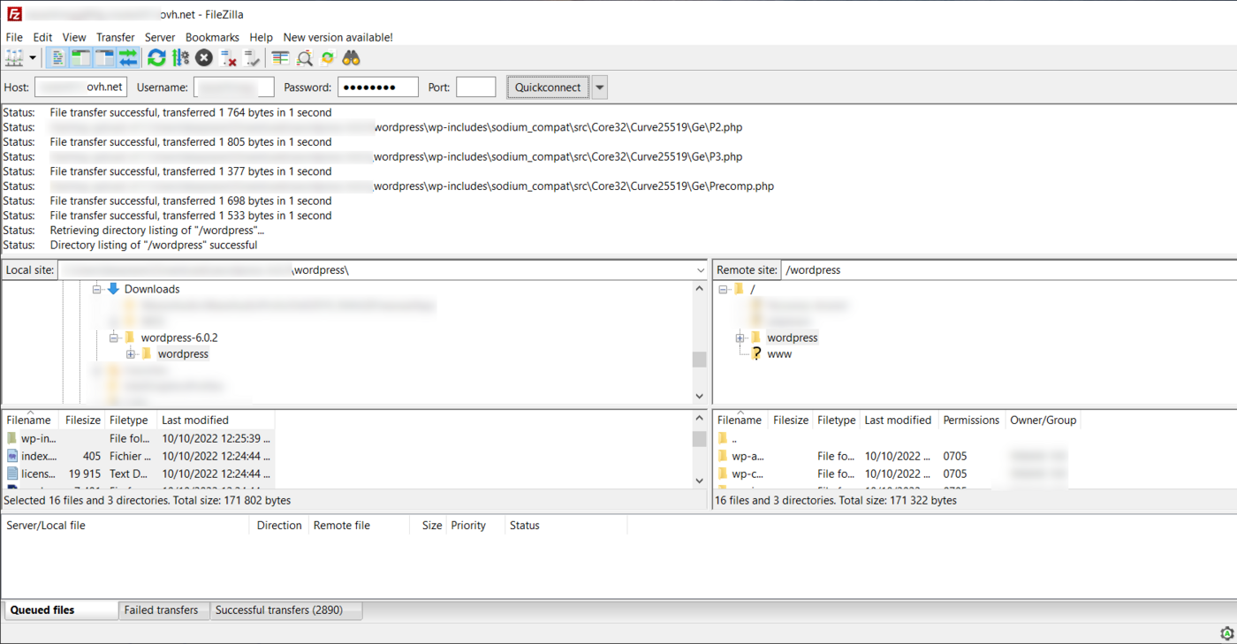This screenshot has height=644, width=1237.
Task: Open the Quickconnect history dropdown arrow
Action: (x=600, y=87)
